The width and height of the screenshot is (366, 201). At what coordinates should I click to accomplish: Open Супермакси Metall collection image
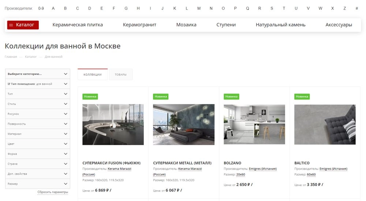coord(184,125)
